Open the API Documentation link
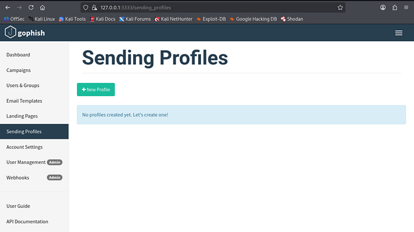 (34, 221)
